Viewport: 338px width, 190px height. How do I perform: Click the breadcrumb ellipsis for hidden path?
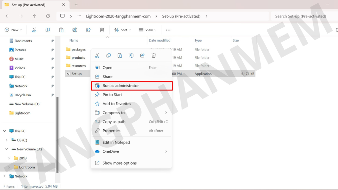pos(79,16)
